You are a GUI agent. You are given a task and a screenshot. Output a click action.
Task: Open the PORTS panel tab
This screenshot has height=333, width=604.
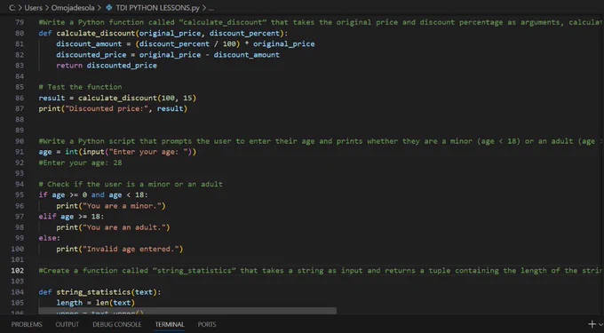(x=207, y=324)
